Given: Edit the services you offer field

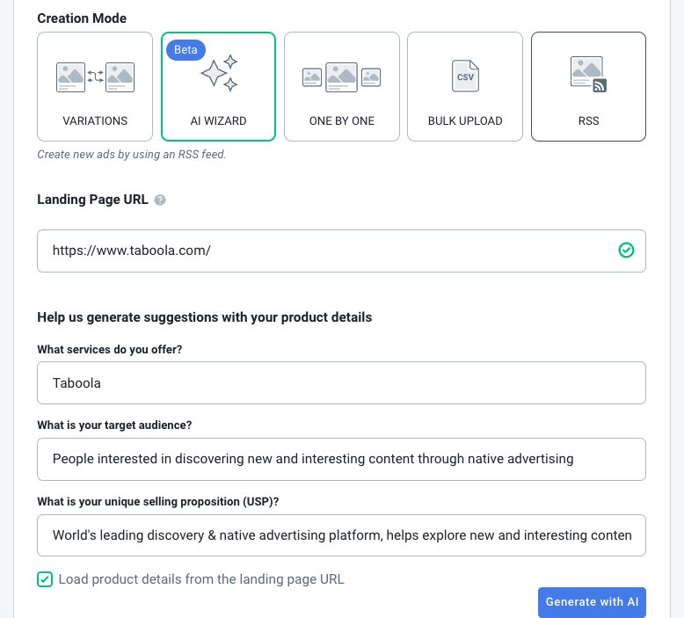Looking at the screenshot, I should pos(341,383).
